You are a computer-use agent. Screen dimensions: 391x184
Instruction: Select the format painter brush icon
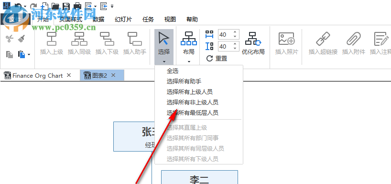22,39
